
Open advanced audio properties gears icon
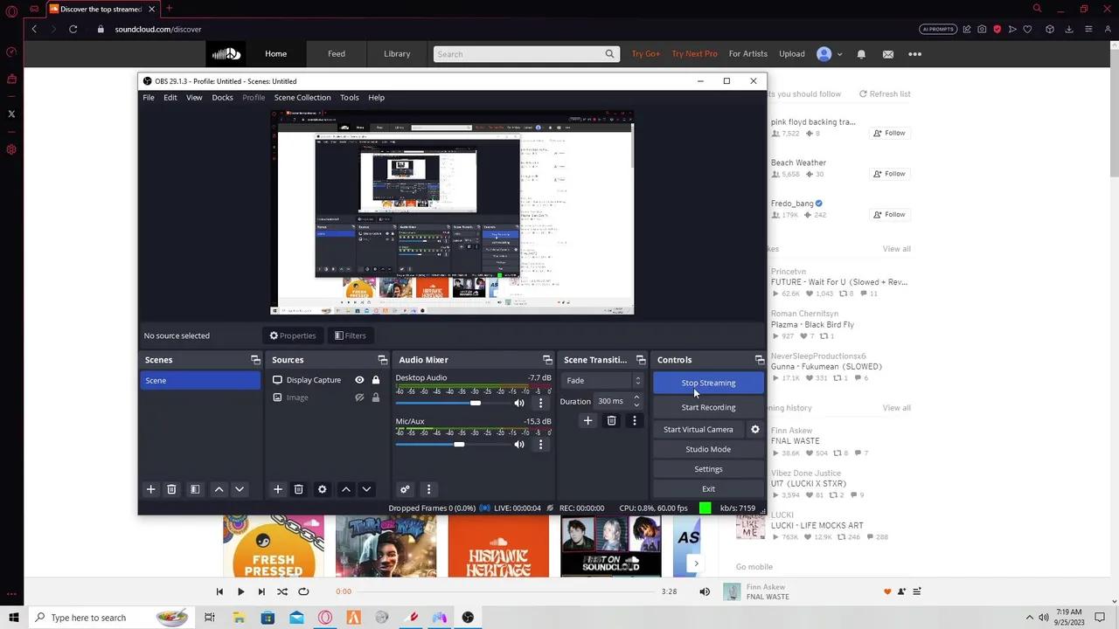[405, 489]
